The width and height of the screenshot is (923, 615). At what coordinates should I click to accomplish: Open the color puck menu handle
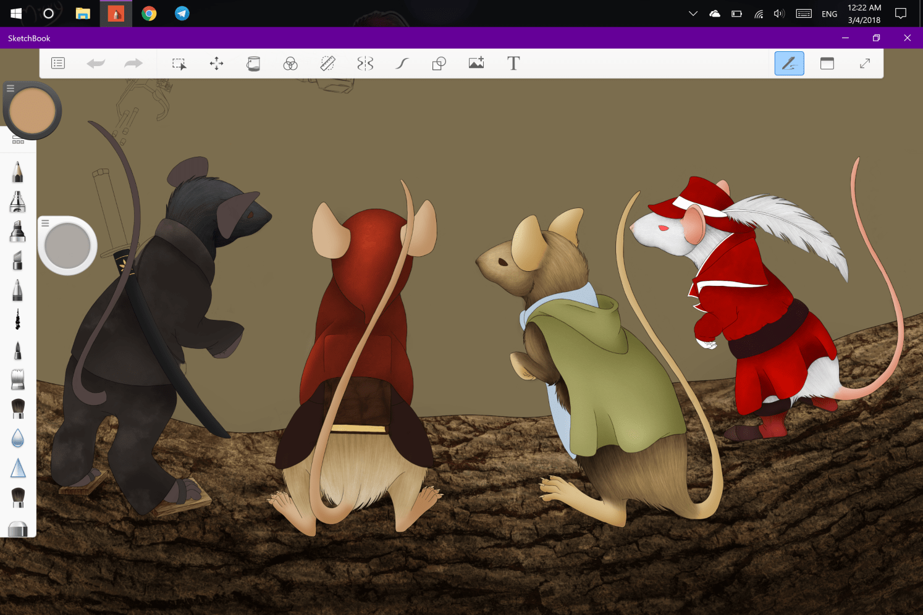[11, 89]
